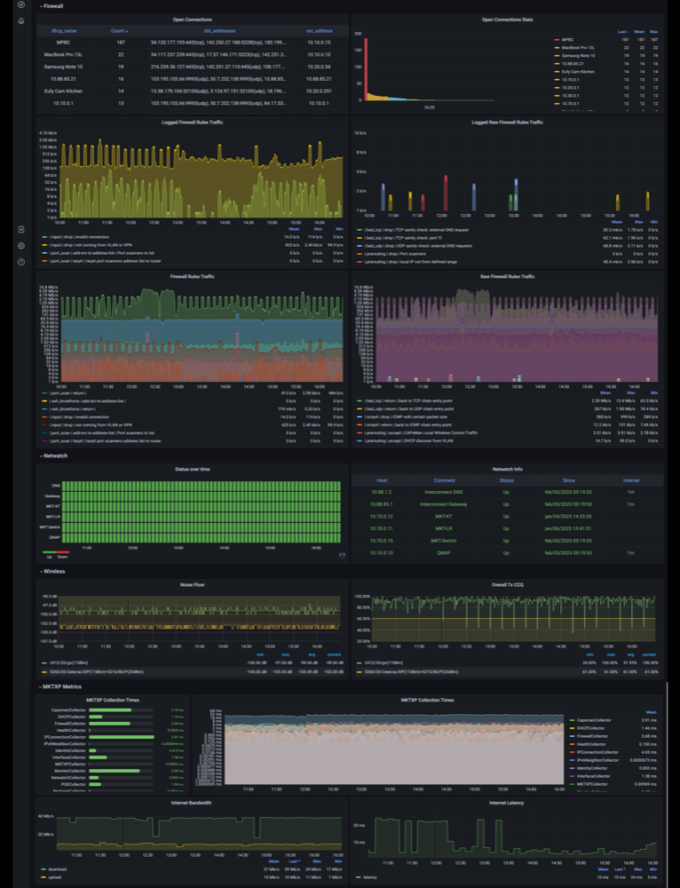680x888 pixels.
Task: Click the MPBC red legend color swatch
Action: tap(557, 40)
